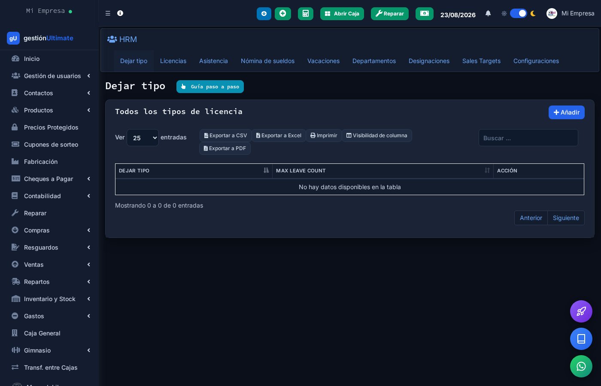Sort by Dejar Tipo column
601x386 pixels.
click(194, 171)
